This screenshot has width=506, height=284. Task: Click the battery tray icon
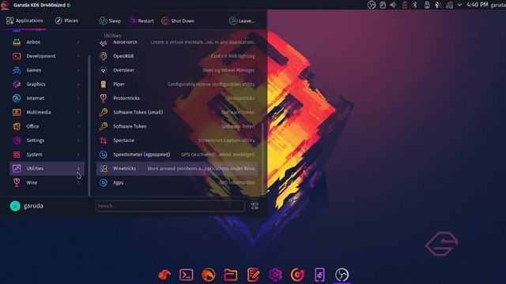pos(405,5)
